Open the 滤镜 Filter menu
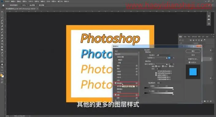216x117 pixels. pyautogui.click(x=43, y=1)
